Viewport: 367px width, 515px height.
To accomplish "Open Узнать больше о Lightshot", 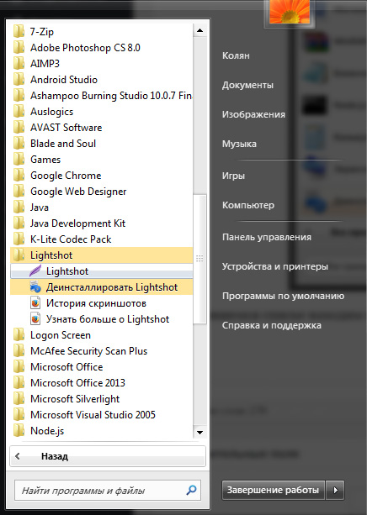I will click(101, 319).
